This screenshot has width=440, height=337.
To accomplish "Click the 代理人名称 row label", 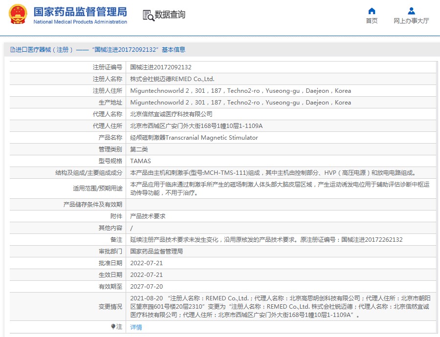I will [108, 114].
